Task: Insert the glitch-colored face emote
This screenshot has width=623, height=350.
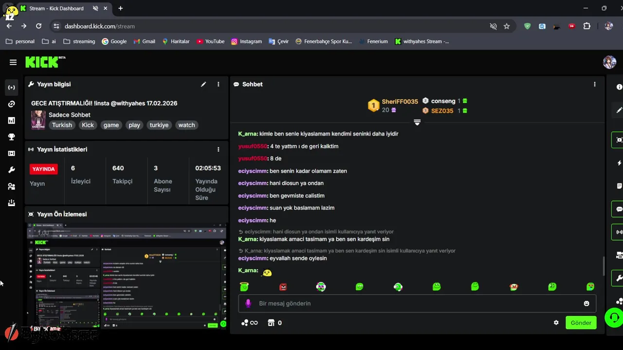Action: tap(321, 287)
